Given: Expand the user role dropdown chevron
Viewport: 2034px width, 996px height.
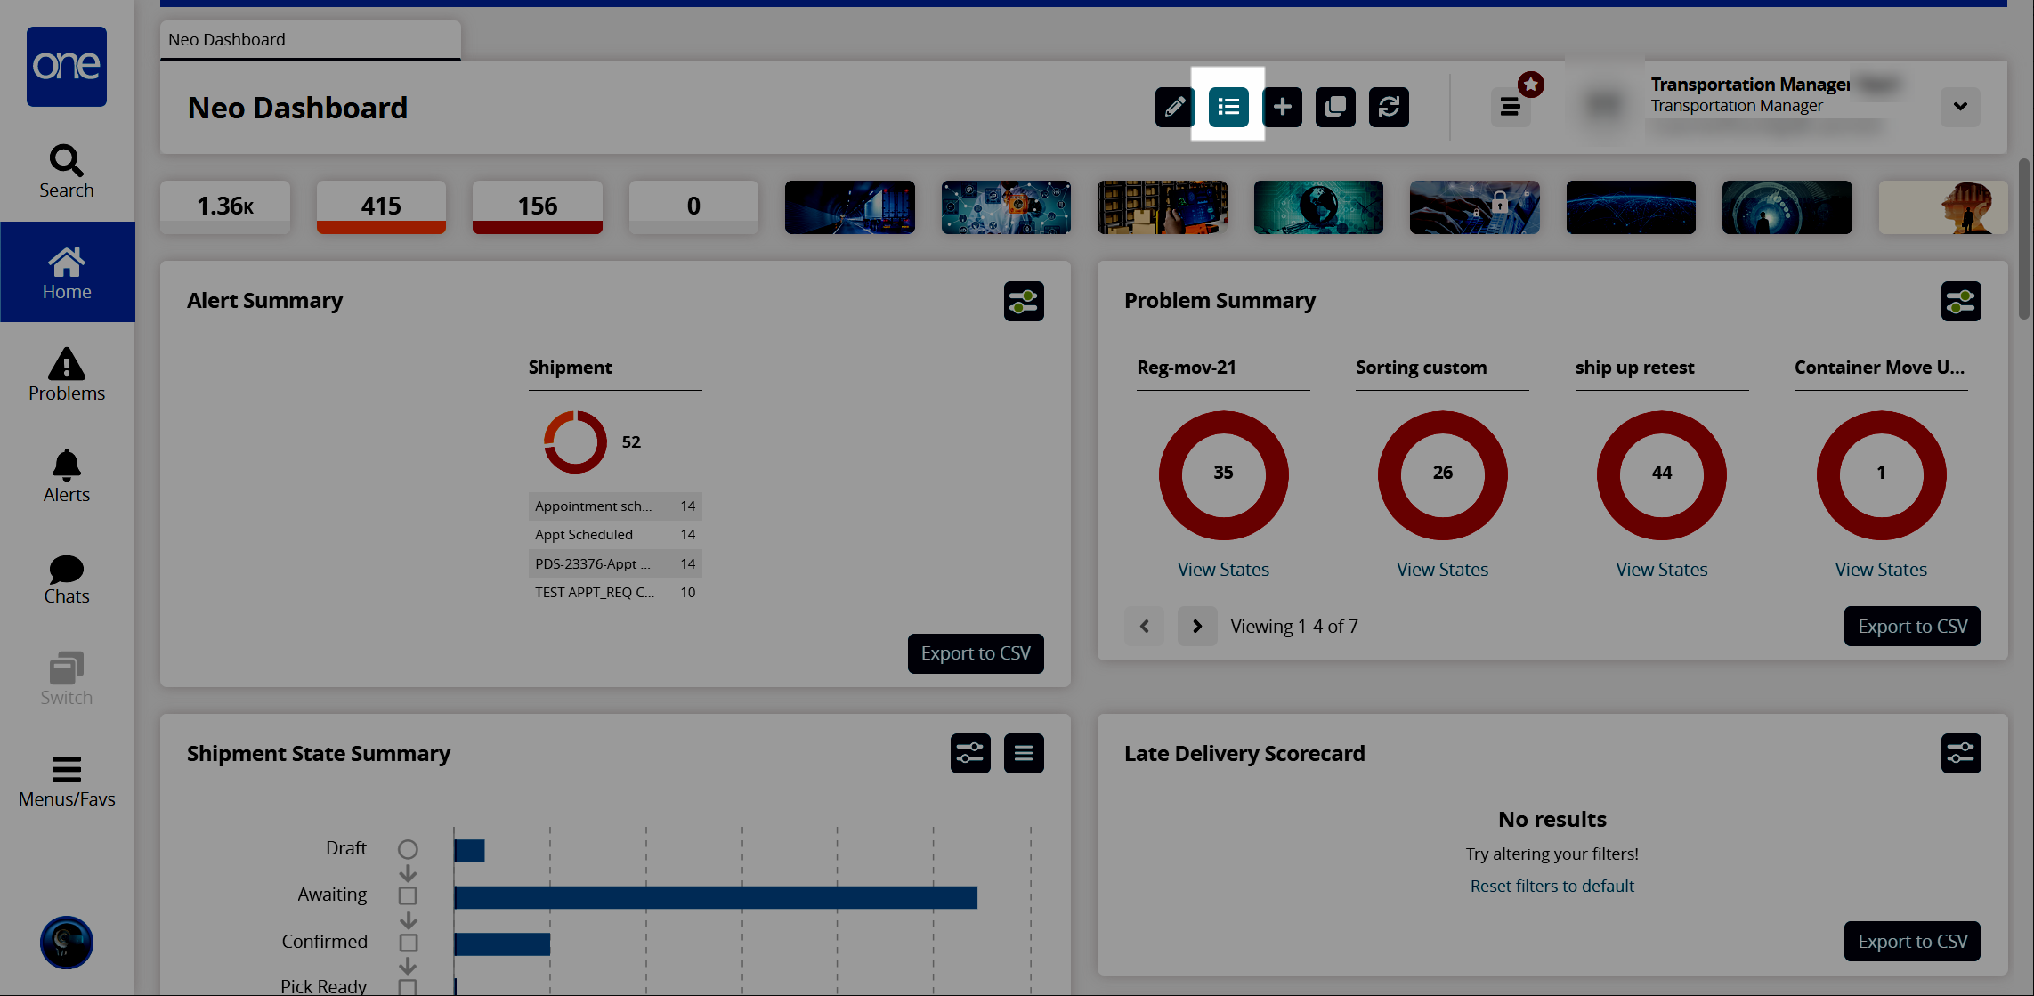Looking at the screenshot, I should pos(1960,107).
